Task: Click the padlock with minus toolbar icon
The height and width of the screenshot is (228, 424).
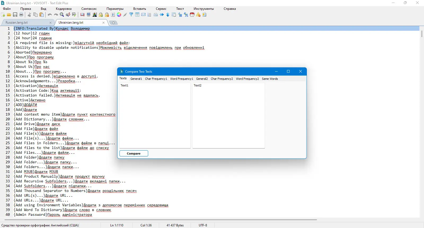Action: [x=107, y=15]
